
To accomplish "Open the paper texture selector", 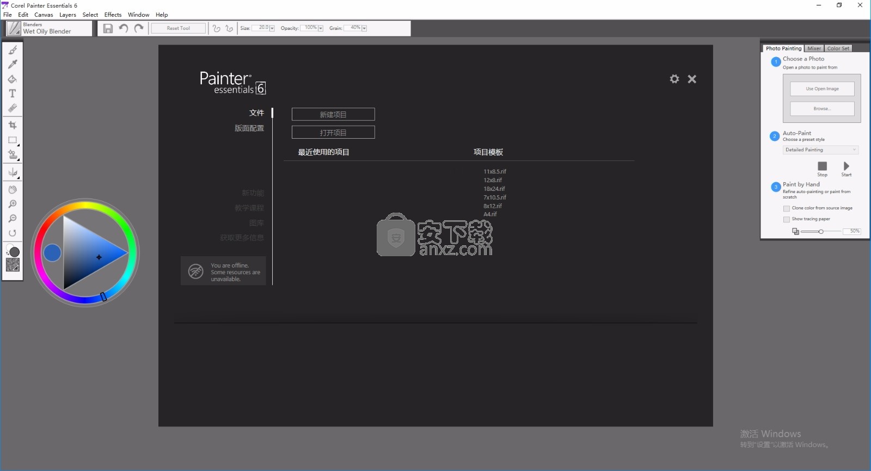I will [x=13, y=265].
